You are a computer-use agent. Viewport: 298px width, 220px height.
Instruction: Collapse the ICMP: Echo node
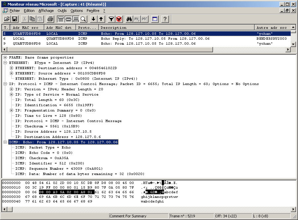coord(5,142)
